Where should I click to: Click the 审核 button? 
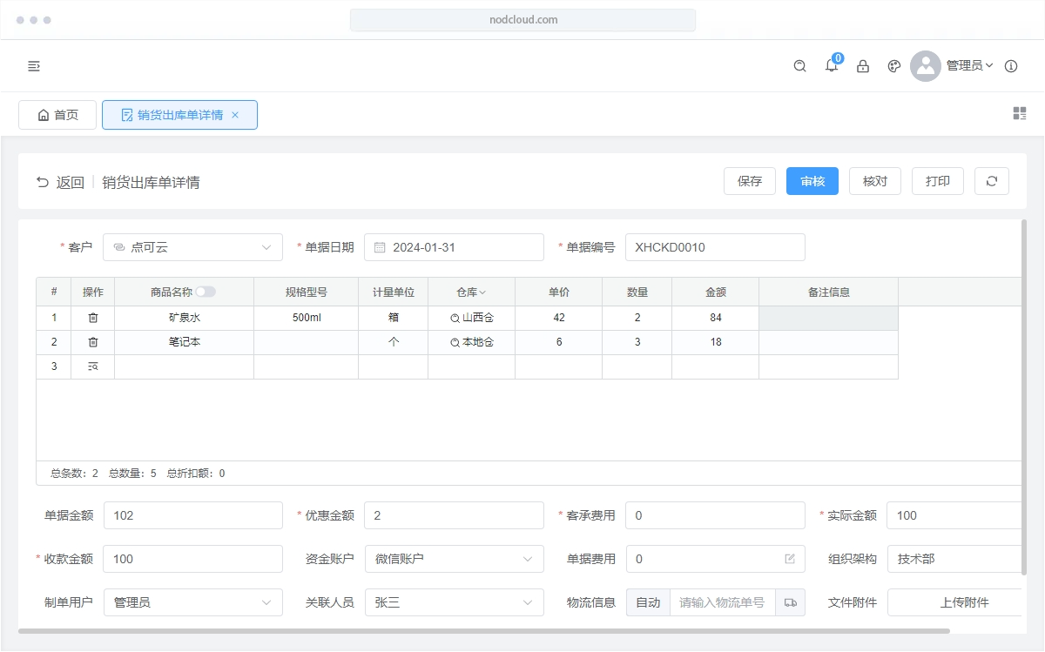[812, 181]
